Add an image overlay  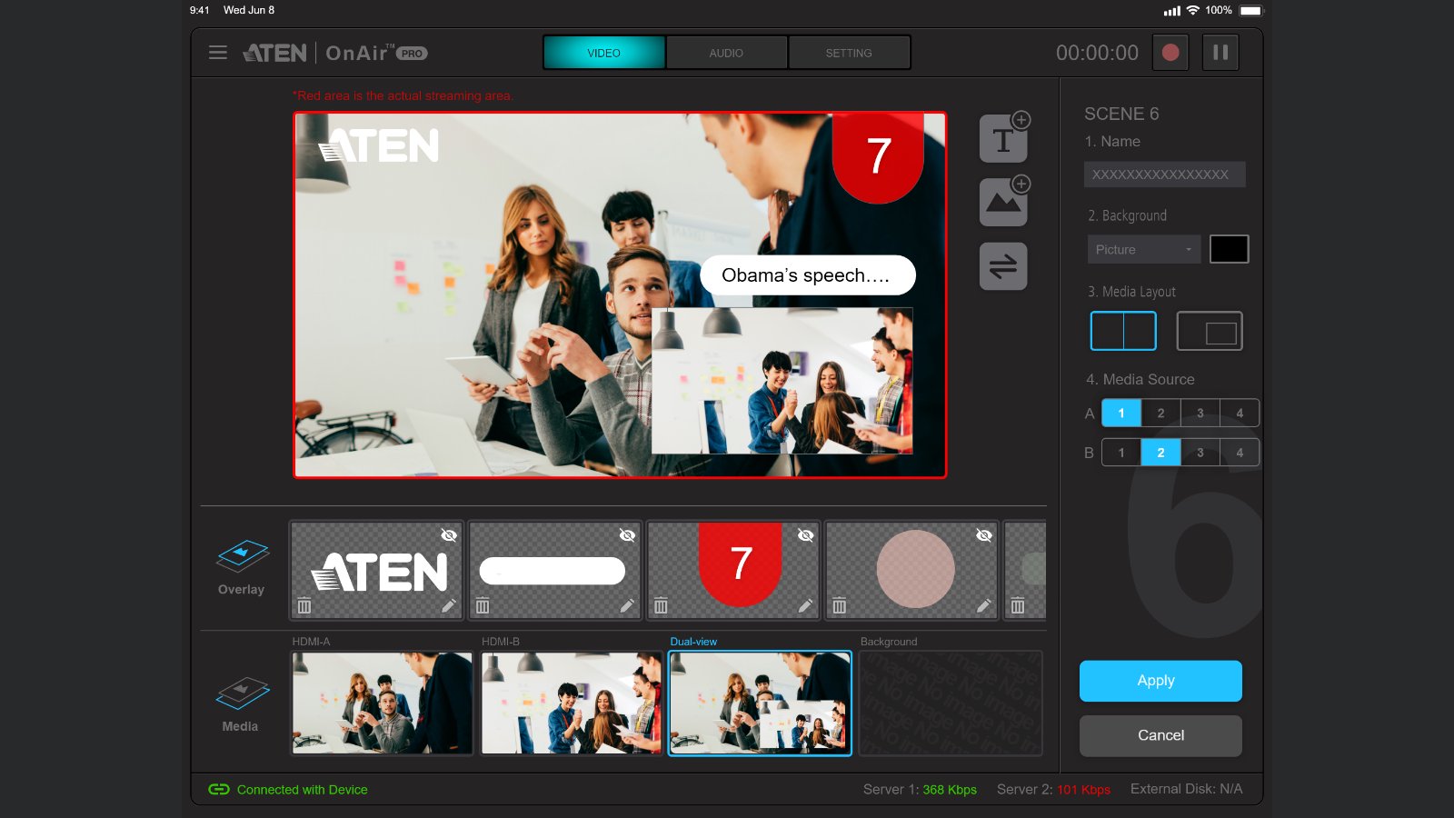tap(1003, 202)
